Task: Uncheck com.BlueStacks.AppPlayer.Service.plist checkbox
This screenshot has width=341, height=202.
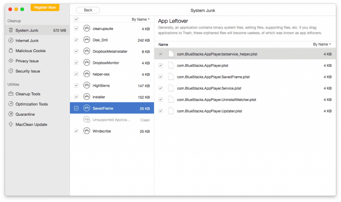Action: (x=161, y=88)
